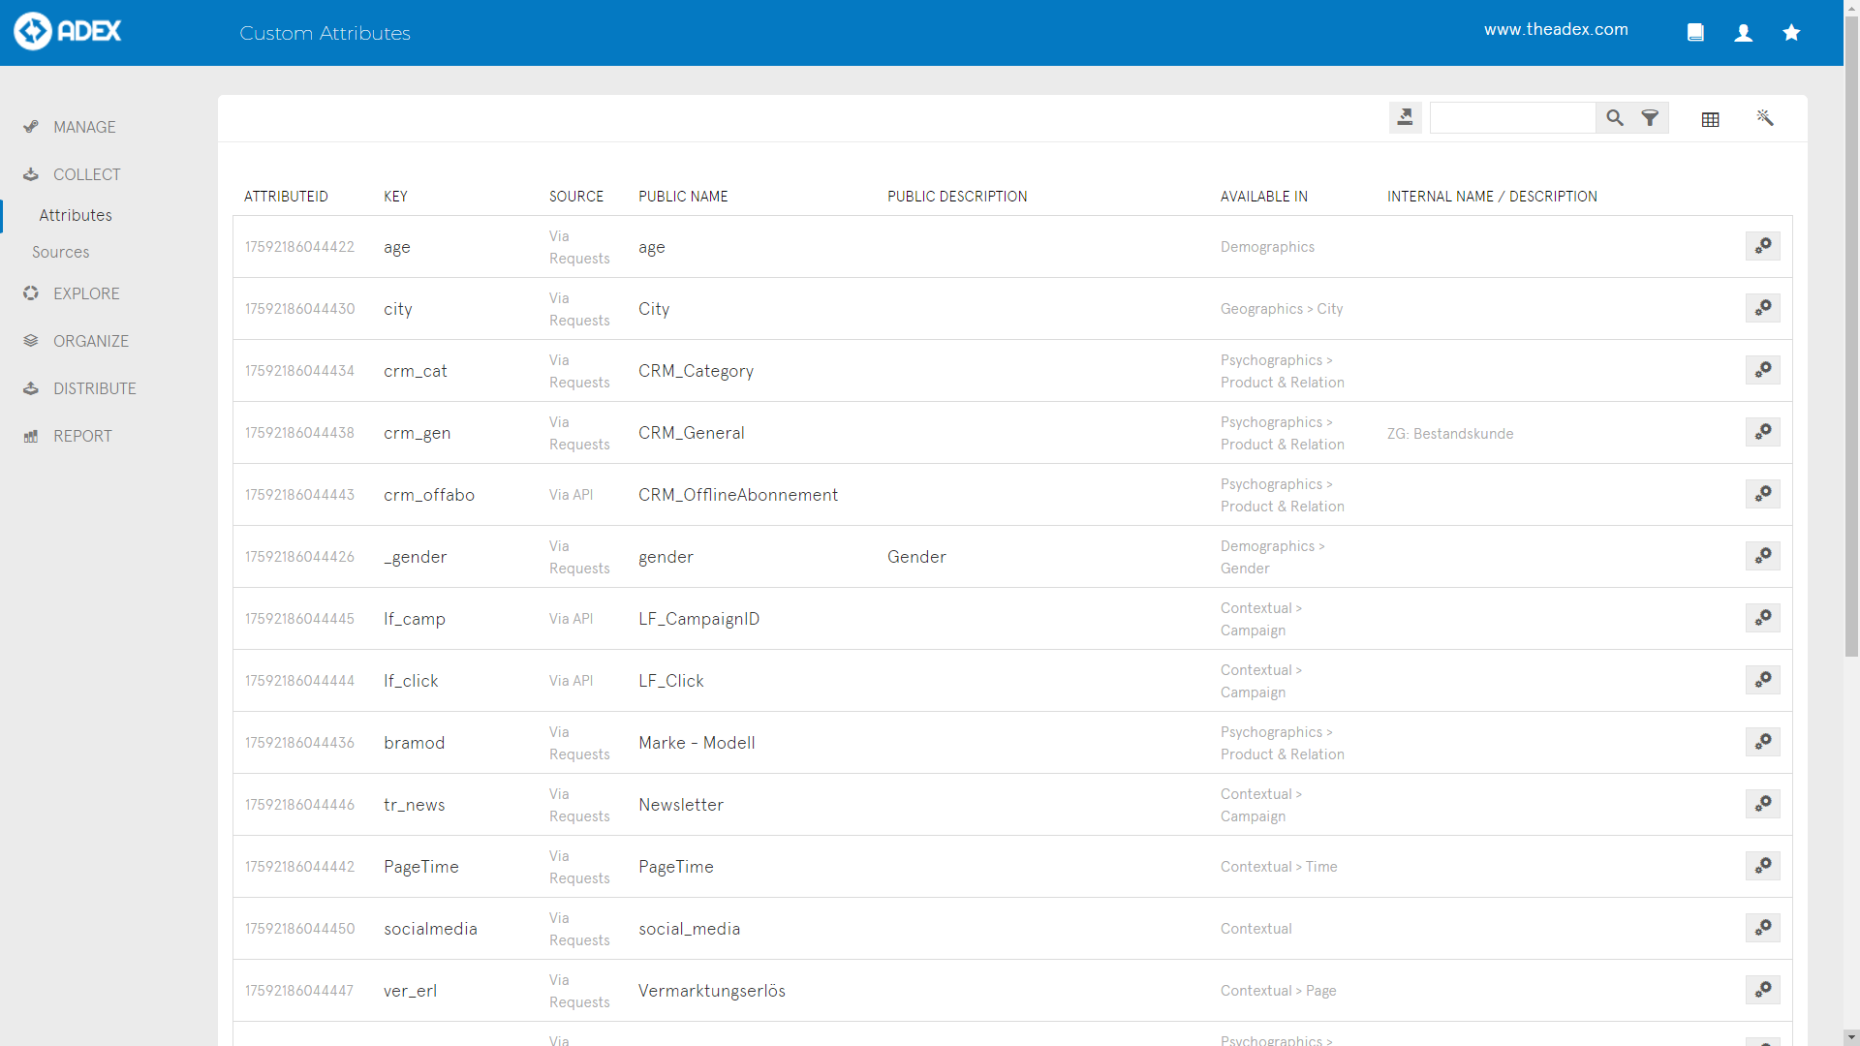
Task: Expand the EXPLORE sidebar section
Action: (x=86, y=293)
